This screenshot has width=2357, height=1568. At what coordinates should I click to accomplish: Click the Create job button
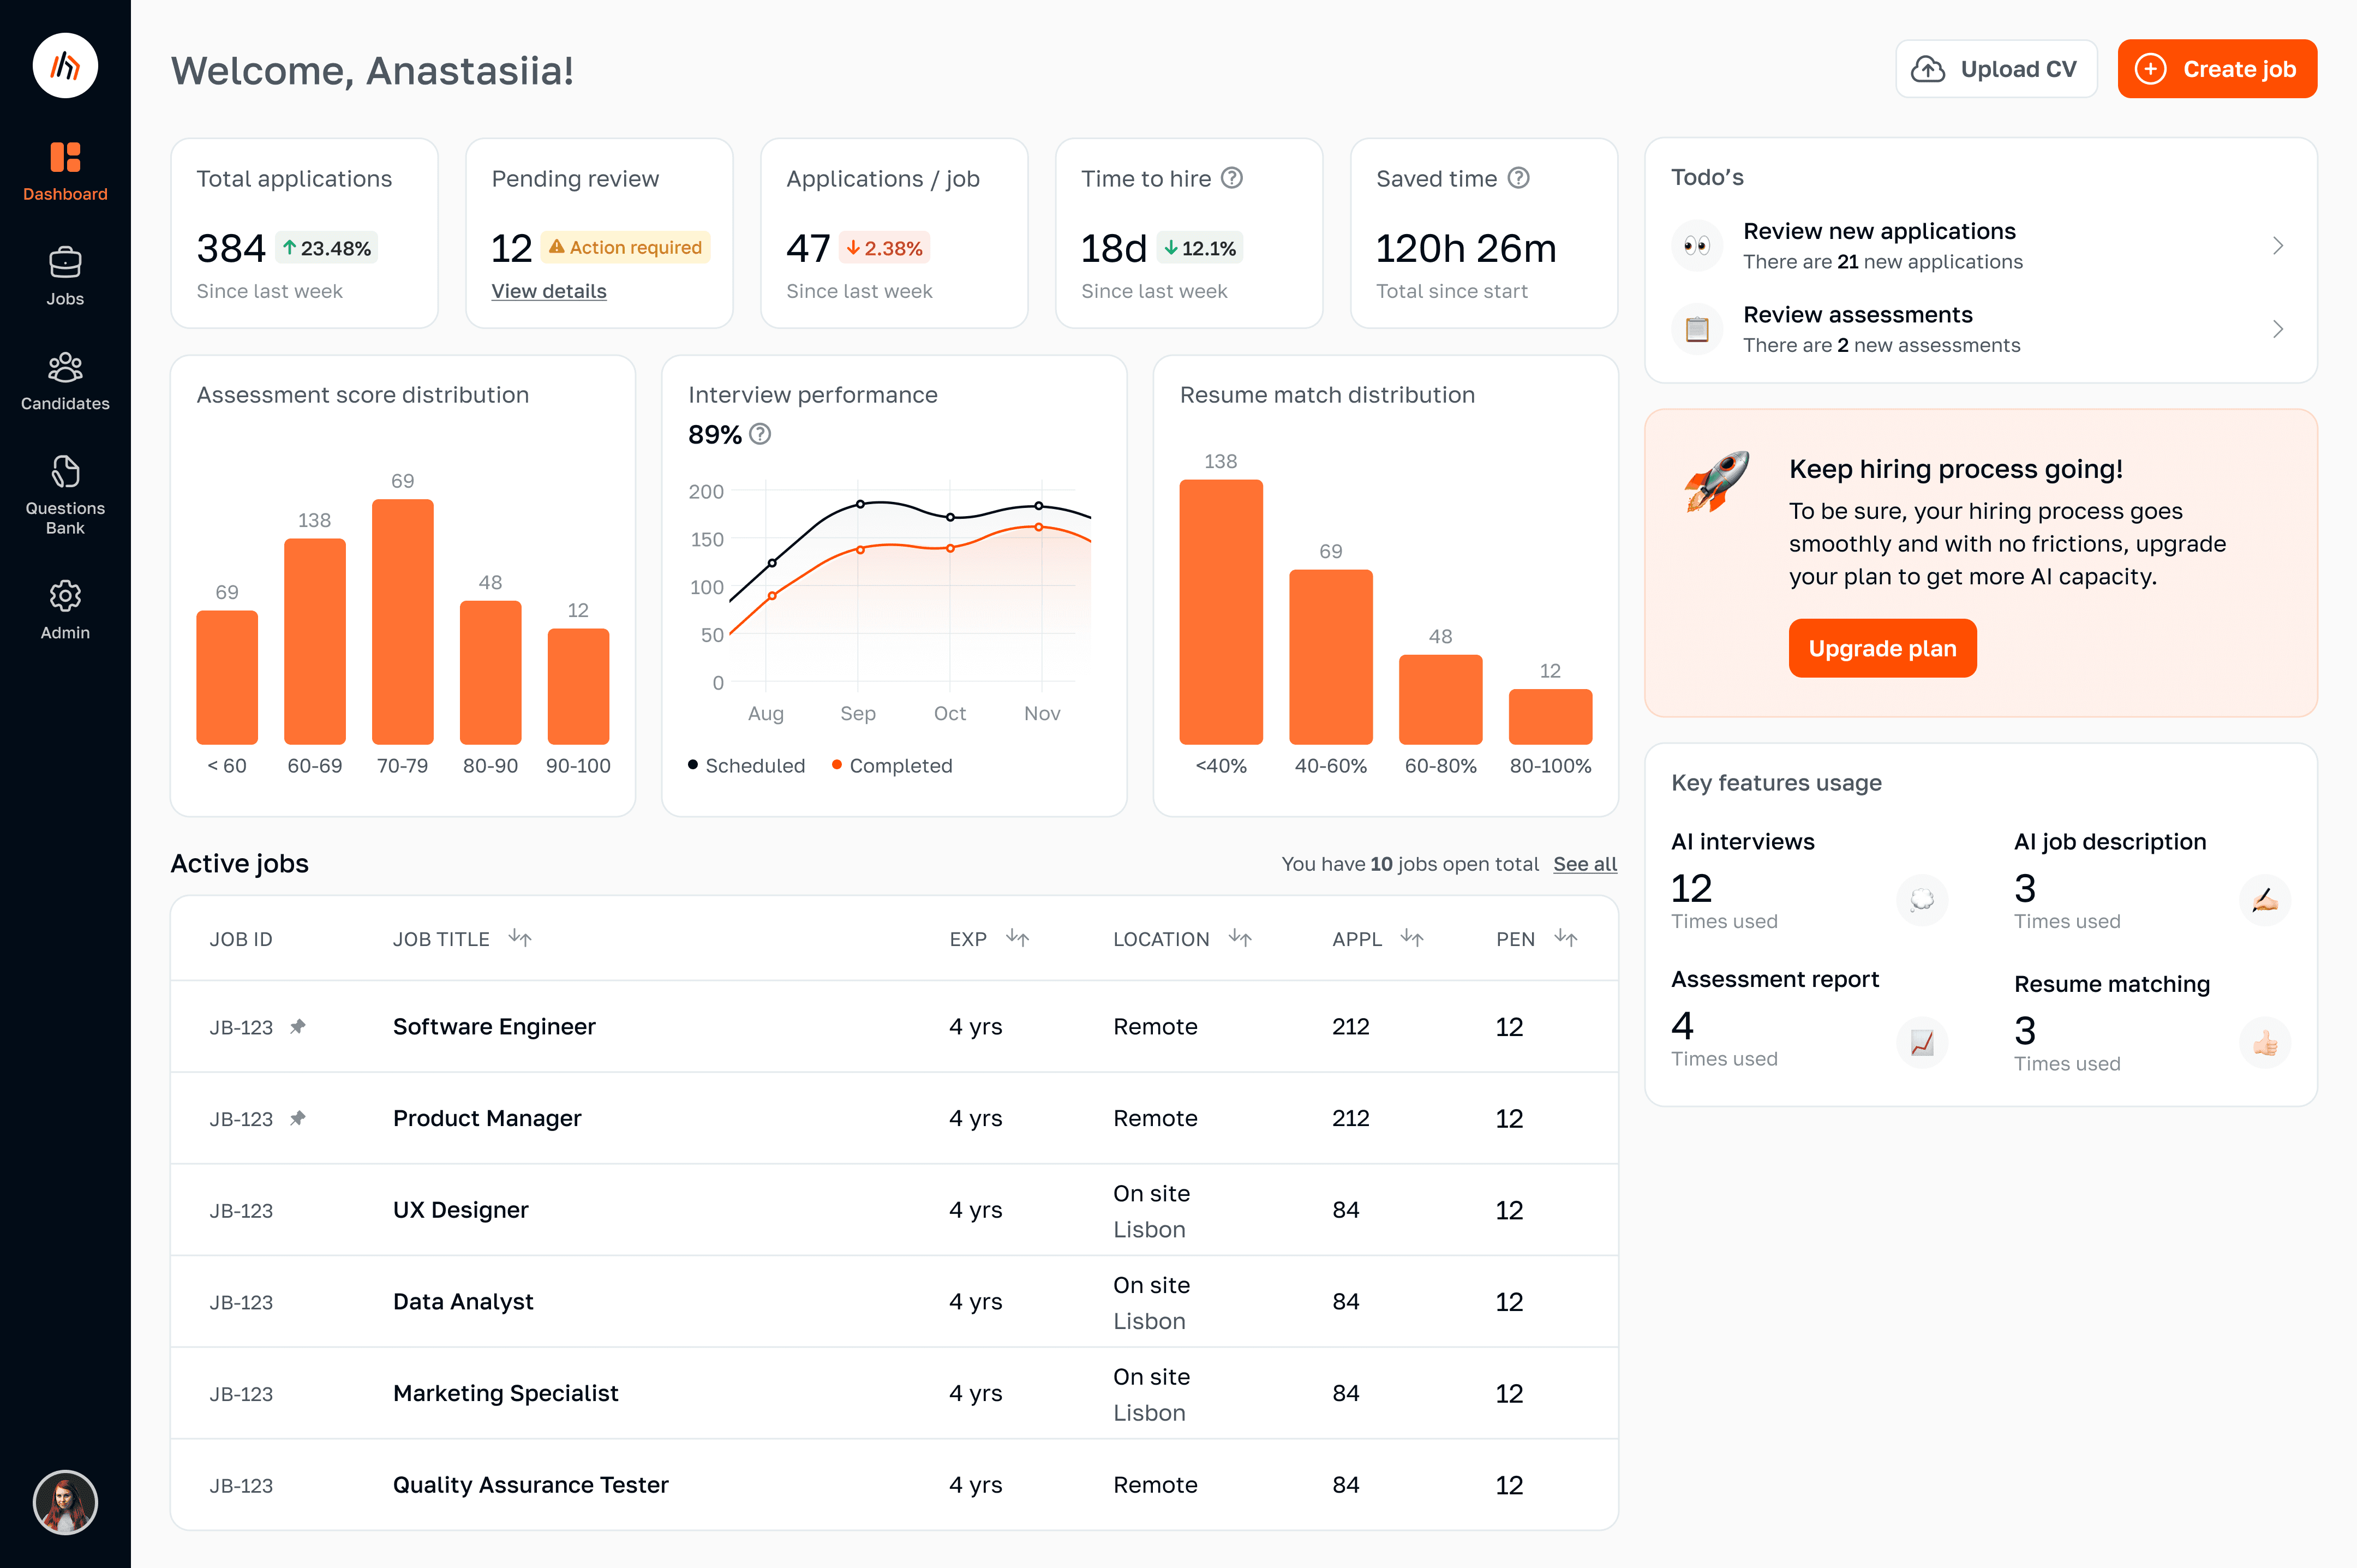[x=2217, y=69]
